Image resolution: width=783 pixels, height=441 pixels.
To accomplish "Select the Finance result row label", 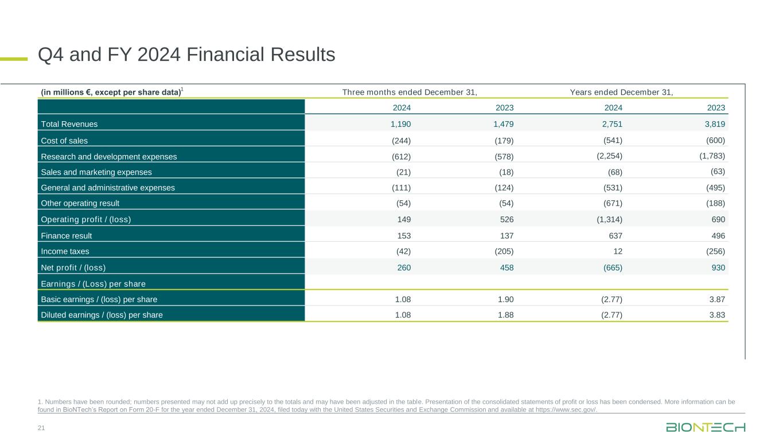I will click(x=67, y=235).
